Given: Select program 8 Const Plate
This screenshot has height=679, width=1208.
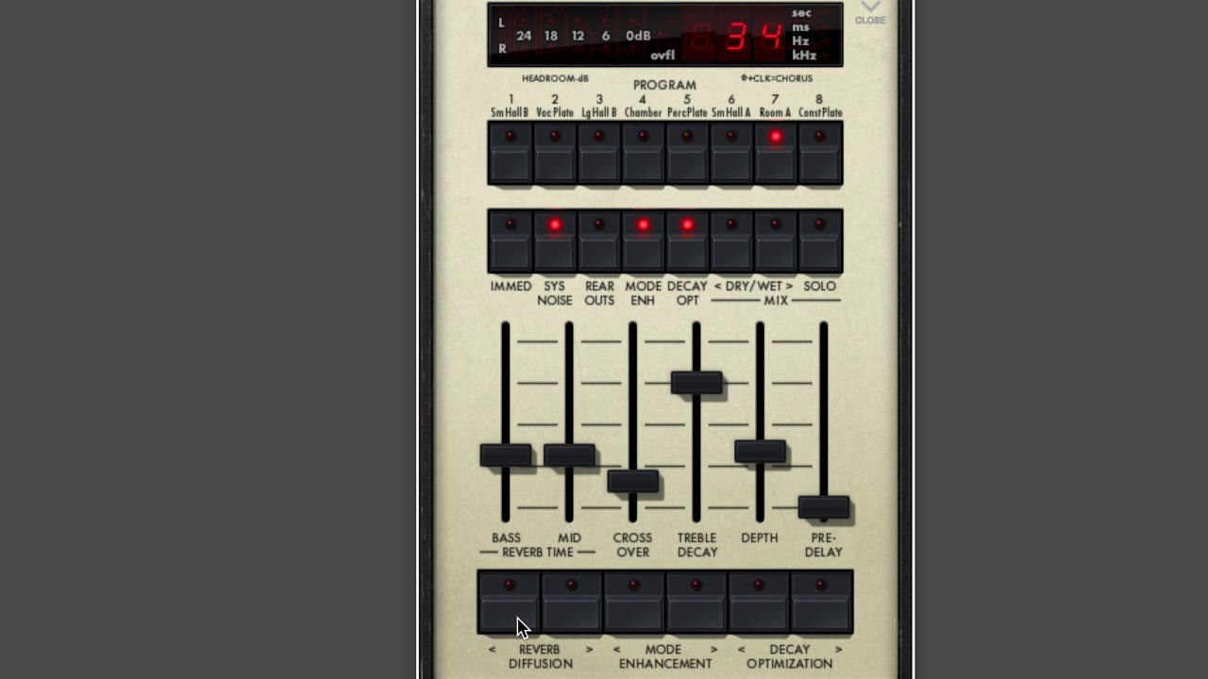Looking at the screenshot, I should pyautogui.click(x=819, y=153).
